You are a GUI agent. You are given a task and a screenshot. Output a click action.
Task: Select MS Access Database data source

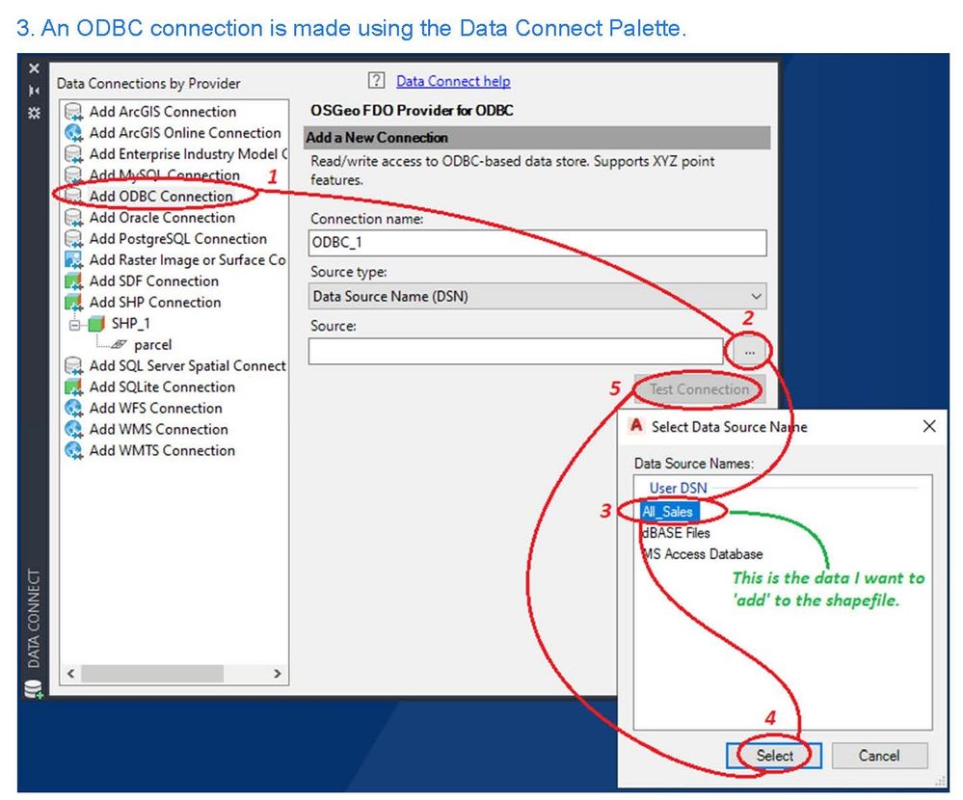click(702, 554)
